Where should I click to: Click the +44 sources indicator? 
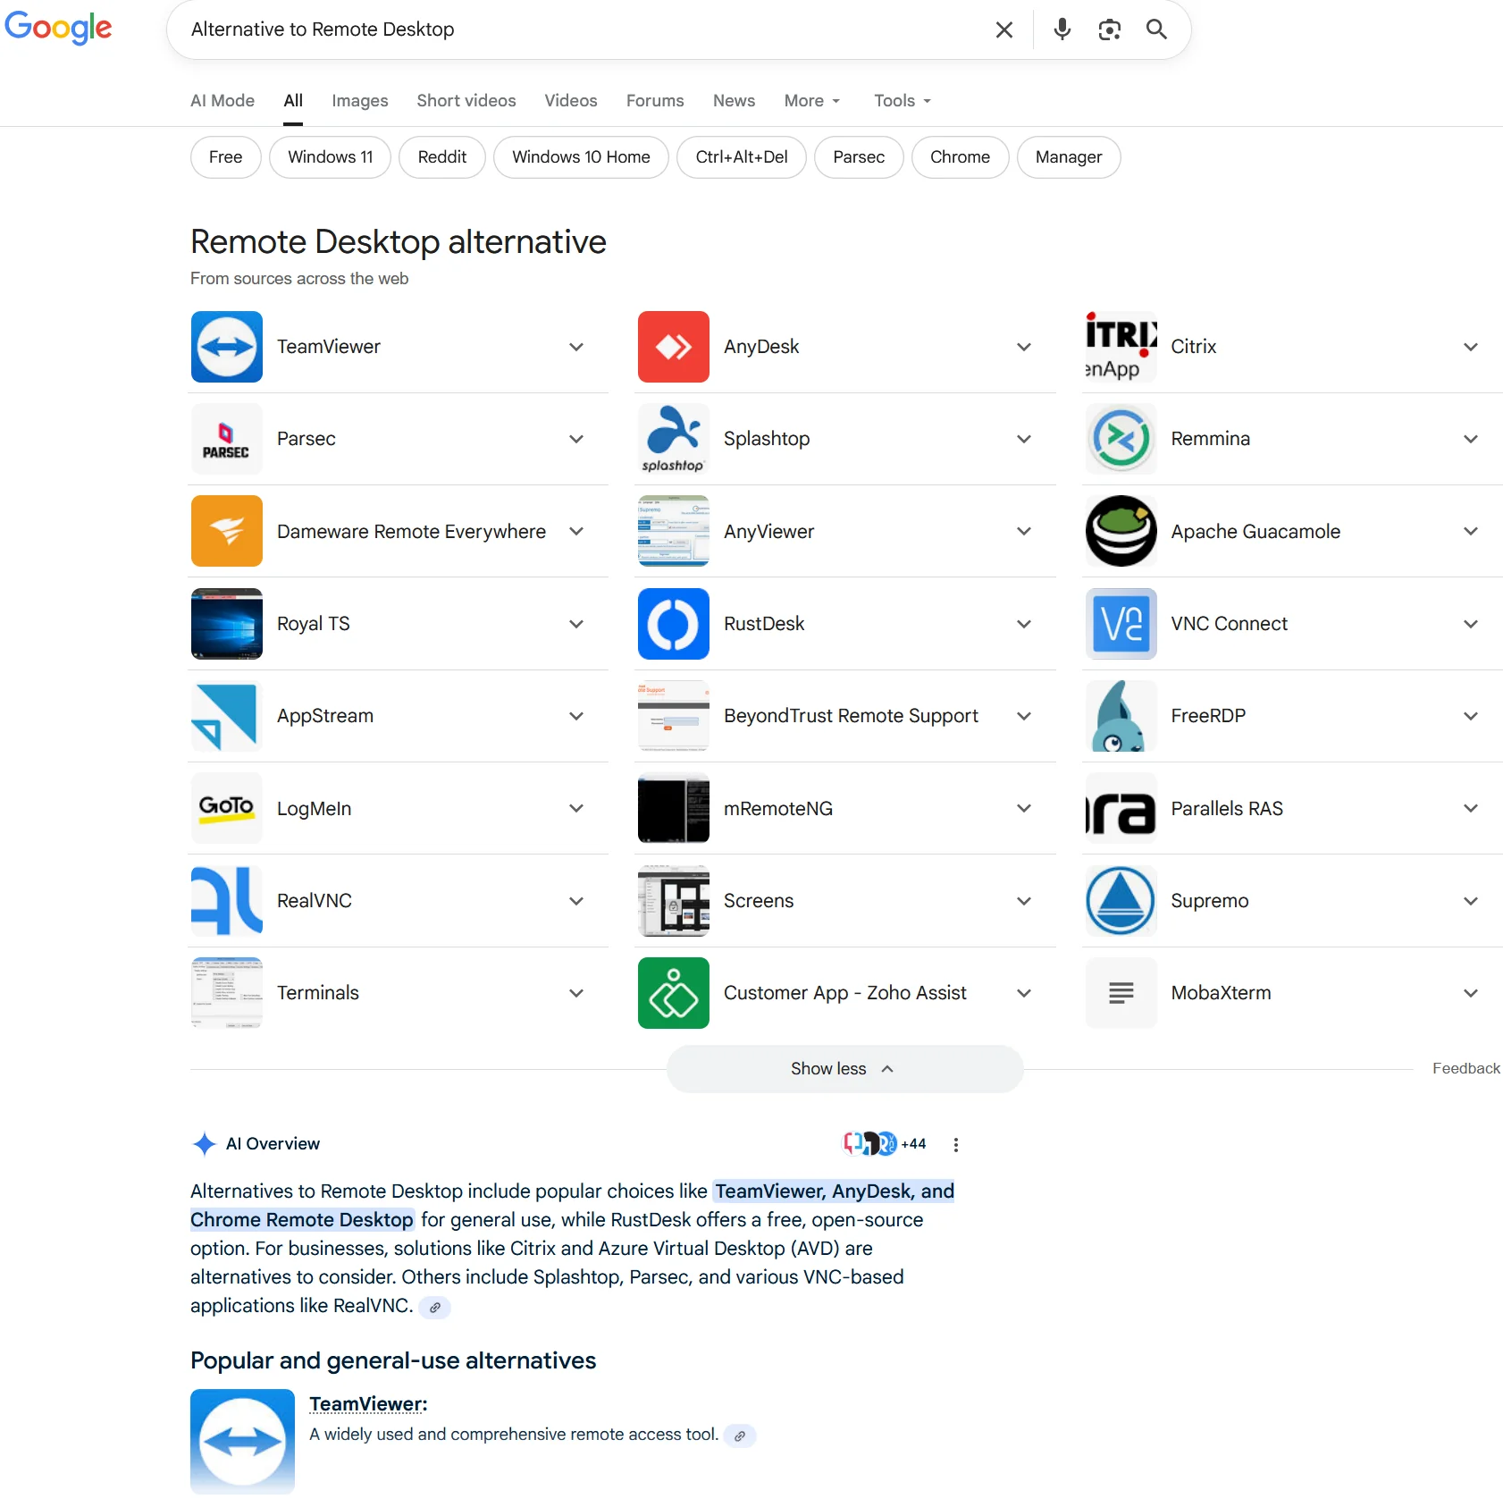coord(913,1143)
